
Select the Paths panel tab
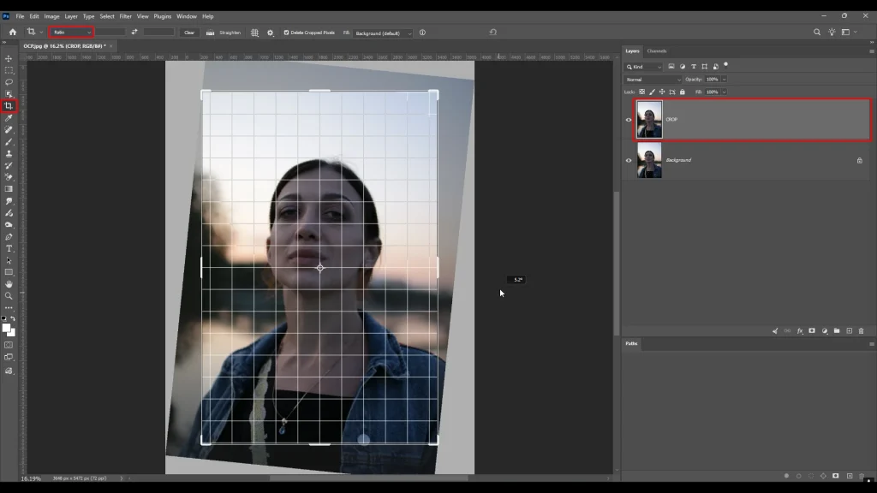pos(631,343)
